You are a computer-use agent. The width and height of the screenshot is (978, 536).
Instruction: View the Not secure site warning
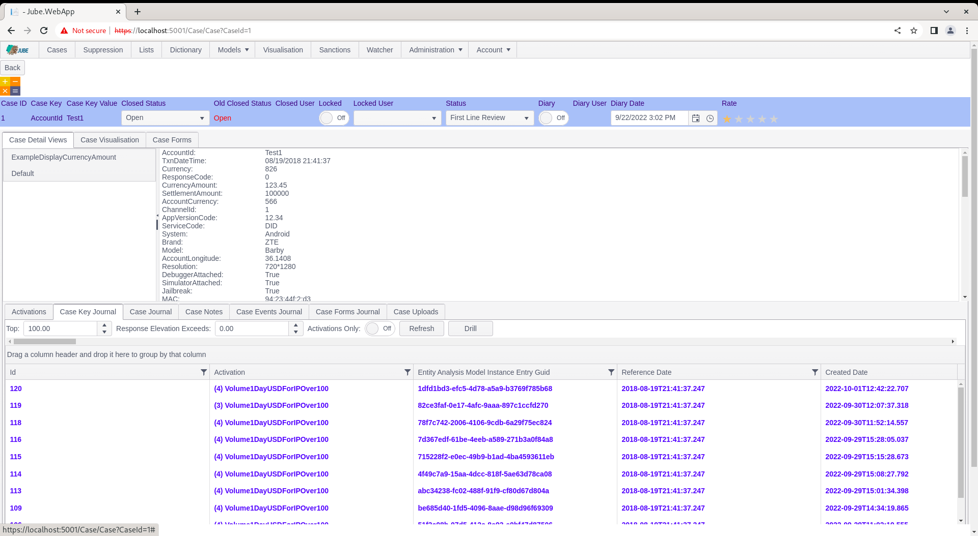pyautogui.click(x=83, y=31)
